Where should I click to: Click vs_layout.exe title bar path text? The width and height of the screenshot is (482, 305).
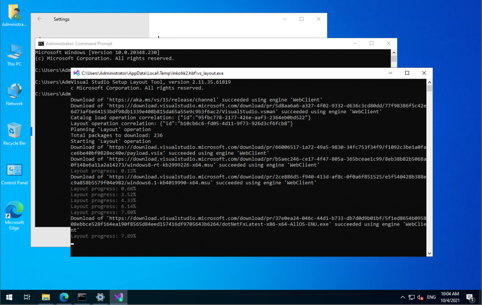click(153, 73)
